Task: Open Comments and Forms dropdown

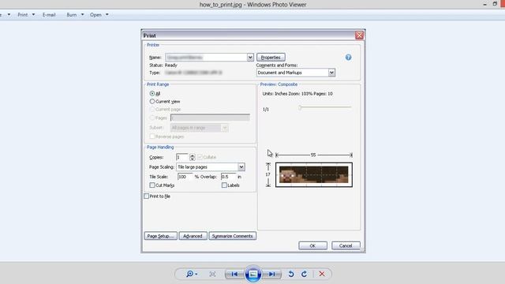Action: (331, 73)
